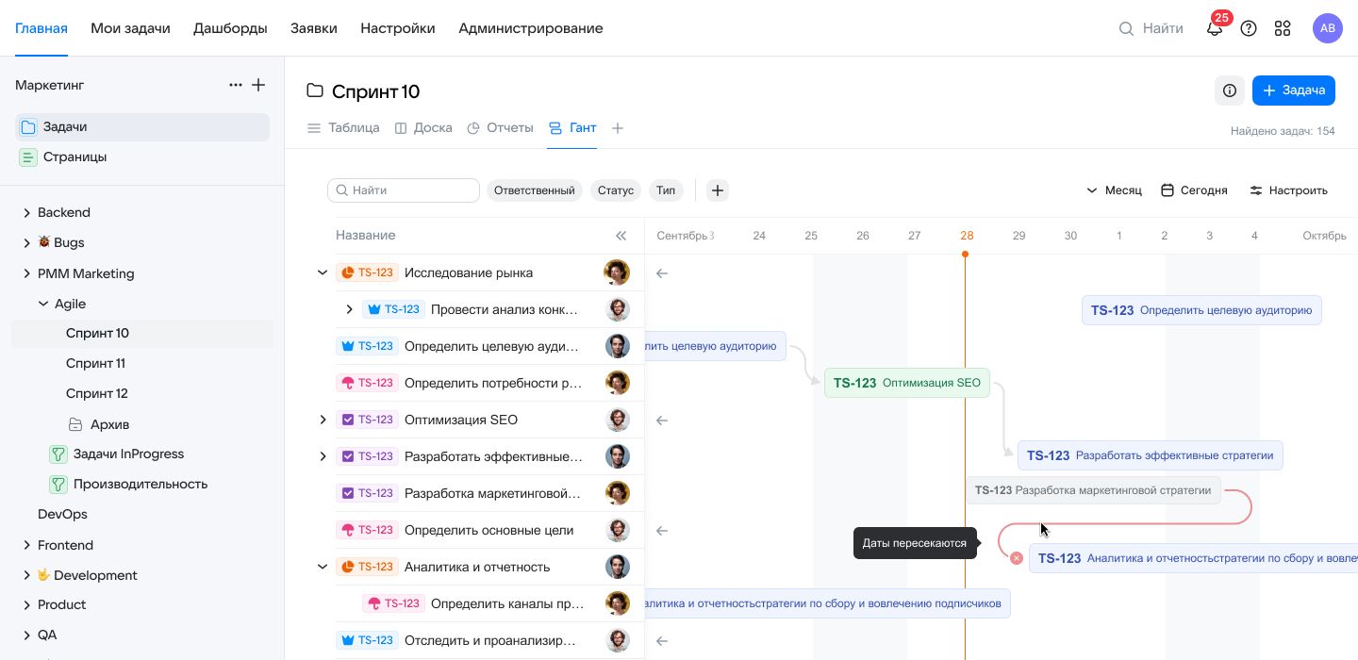Collapse the Название column panel

[621, 236]
